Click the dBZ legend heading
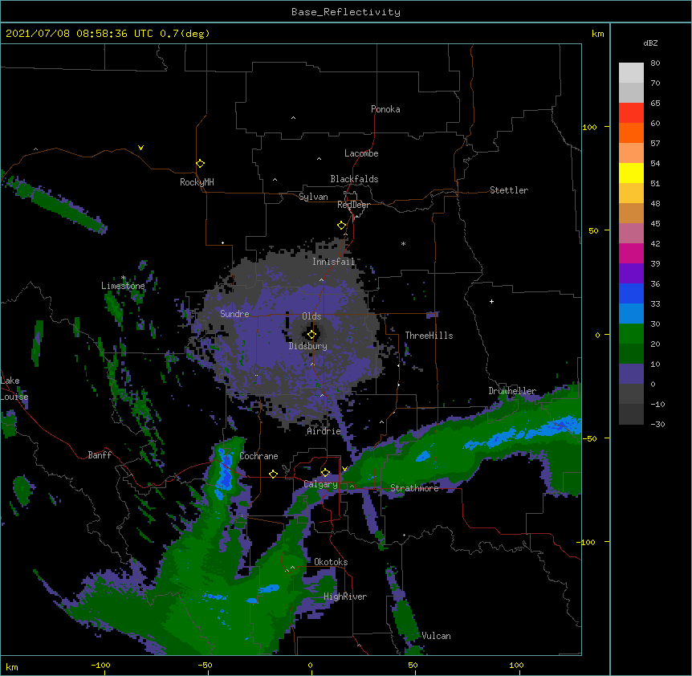The image size is (692, 676). pos(650,43)
